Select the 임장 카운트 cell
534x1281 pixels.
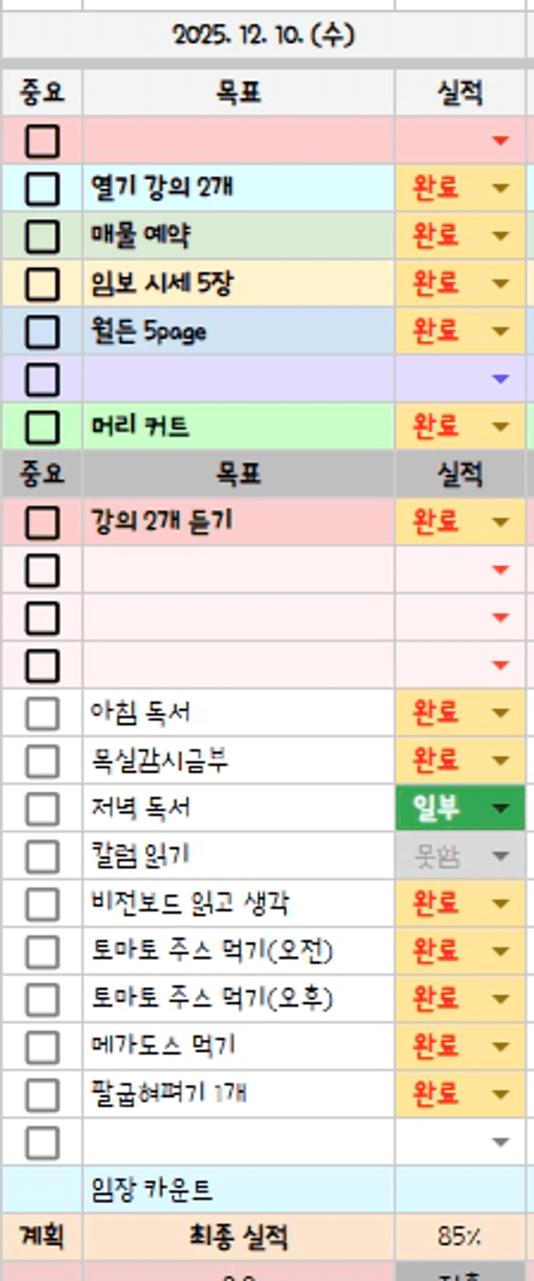pos(238,1189)
